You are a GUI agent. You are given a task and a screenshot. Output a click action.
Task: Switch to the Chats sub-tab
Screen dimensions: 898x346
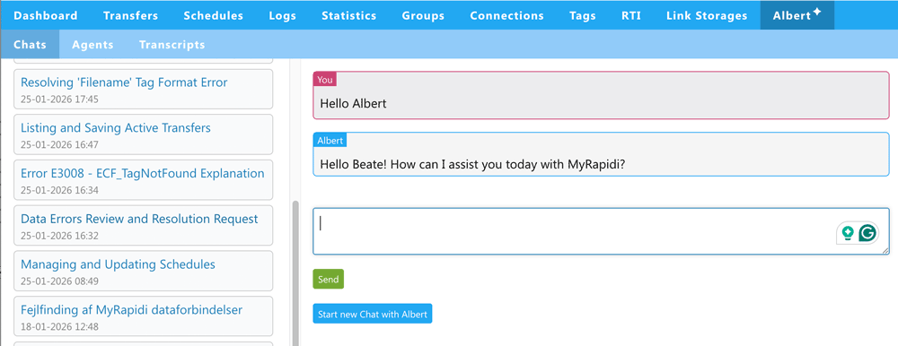(x=30, y=45)
